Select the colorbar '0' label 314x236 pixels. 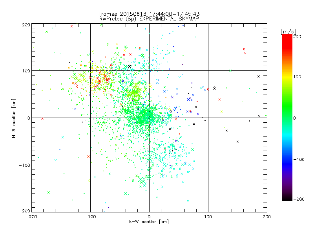click(x=294, y=118)
